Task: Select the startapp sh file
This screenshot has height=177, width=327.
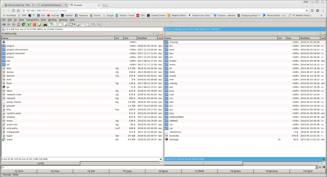Action: click(x=245, y=139)
